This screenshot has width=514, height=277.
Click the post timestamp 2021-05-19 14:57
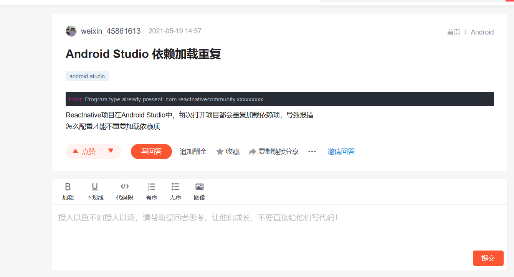click(x=175, y=31)
